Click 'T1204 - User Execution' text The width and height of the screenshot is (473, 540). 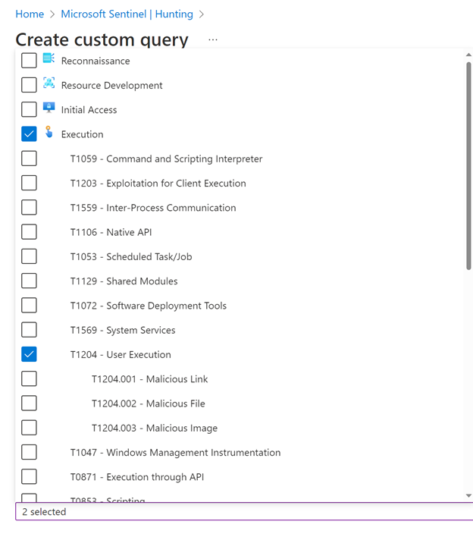click(x=121, y=354)
